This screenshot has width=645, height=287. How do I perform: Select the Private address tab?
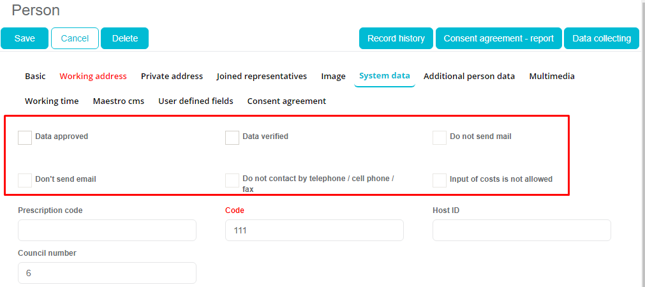172,76
